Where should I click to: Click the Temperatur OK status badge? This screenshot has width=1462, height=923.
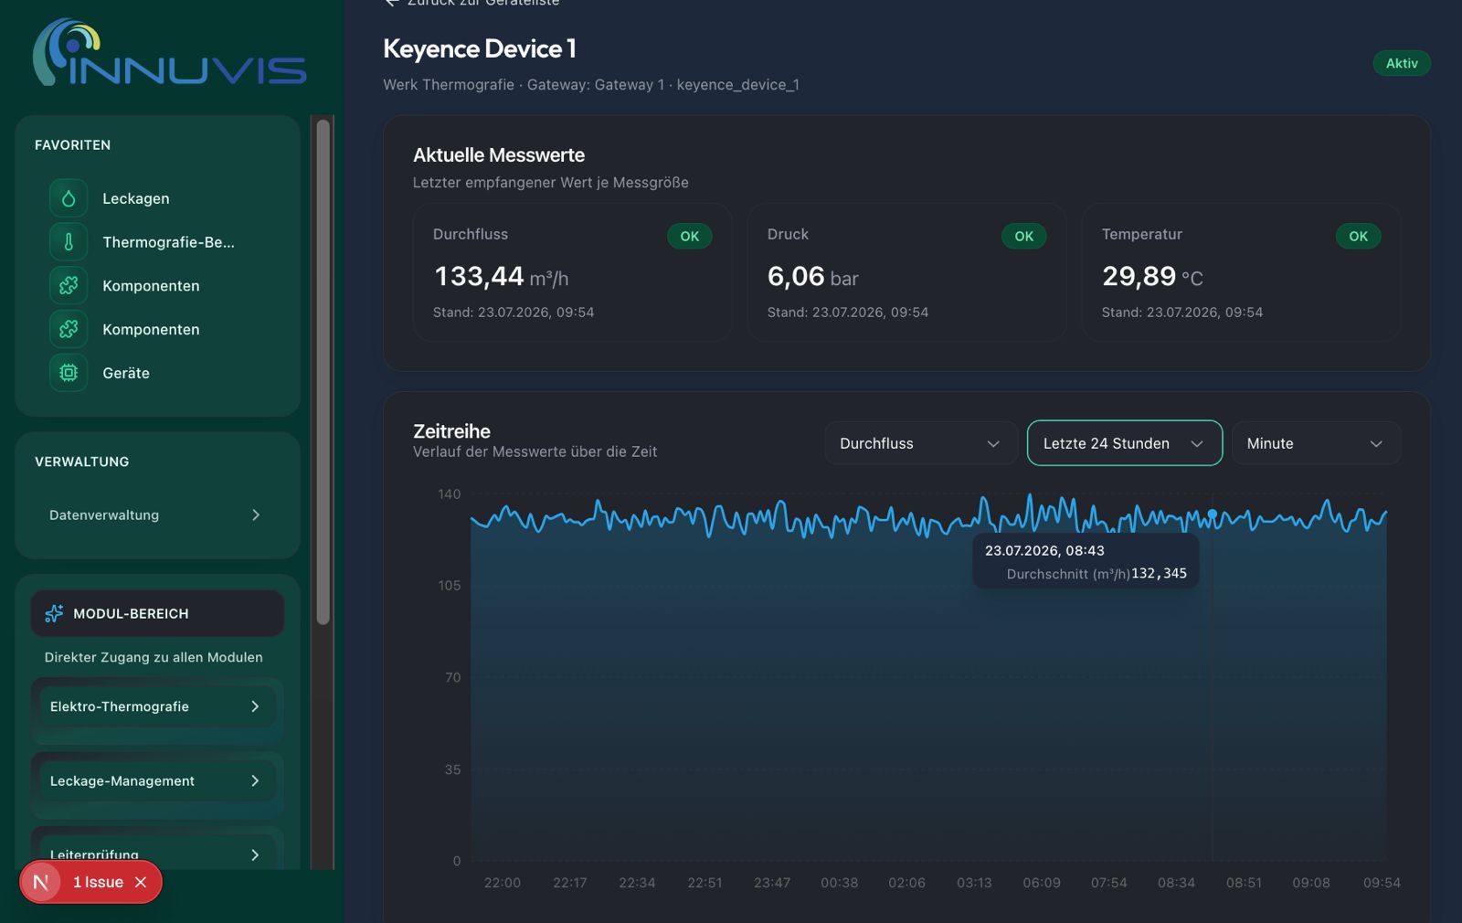pyautogui.click(x=1359, y=236)
